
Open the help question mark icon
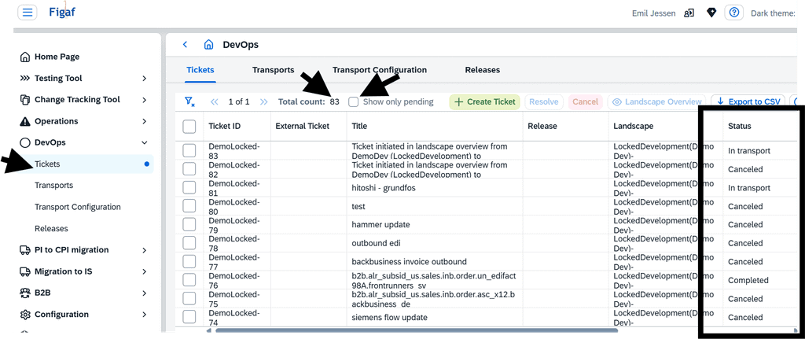tap(734, 13)
